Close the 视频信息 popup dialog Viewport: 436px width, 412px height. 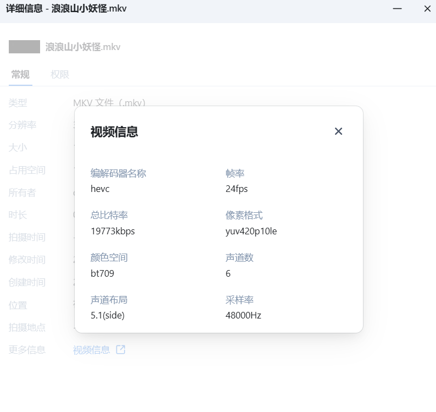pyautogui.click(x=338, y=131)
